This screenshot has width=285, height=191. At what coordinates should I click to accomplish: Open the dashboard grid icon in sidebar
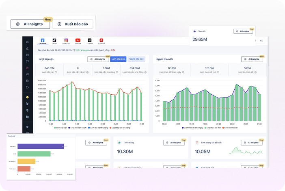tap(27, 42)
